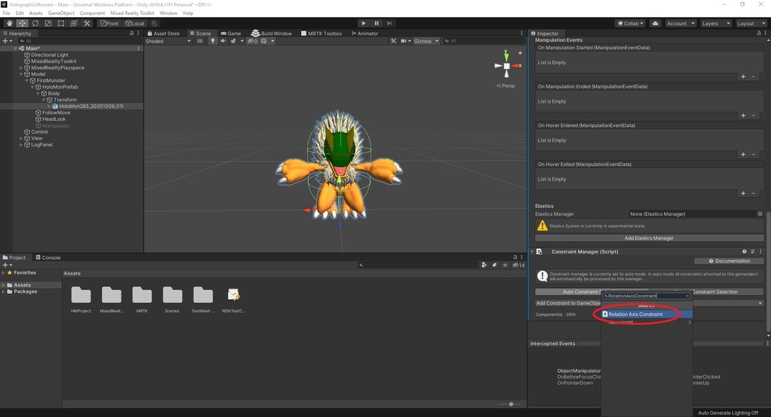The height and width of the screenshot is (417, 771).
Task: Select the Hand tool in the toolbar
Action: [9, 23]
